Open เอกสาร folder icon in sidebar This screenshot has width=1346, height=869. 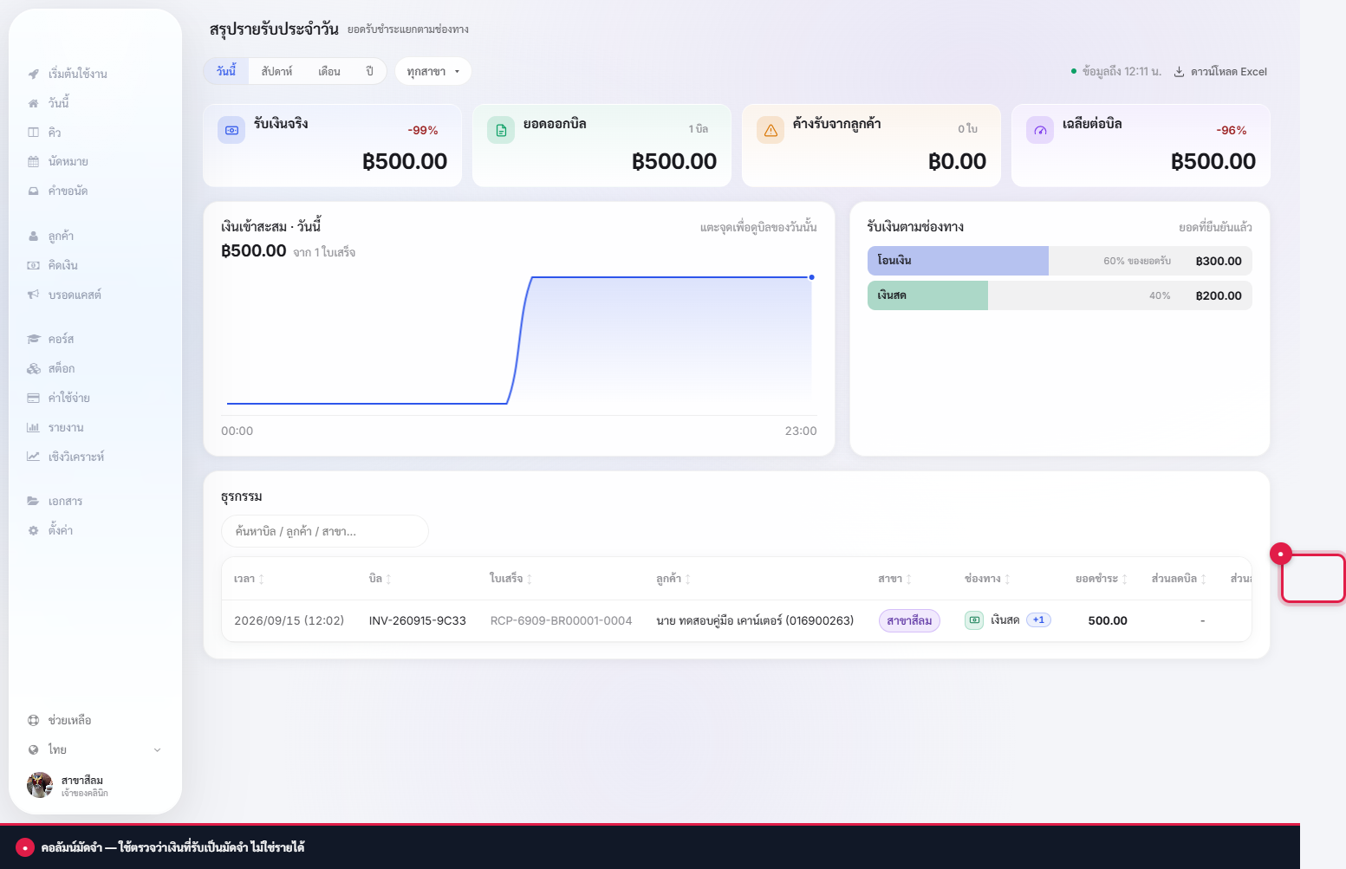pyautogui.click(x=33, y=502)
